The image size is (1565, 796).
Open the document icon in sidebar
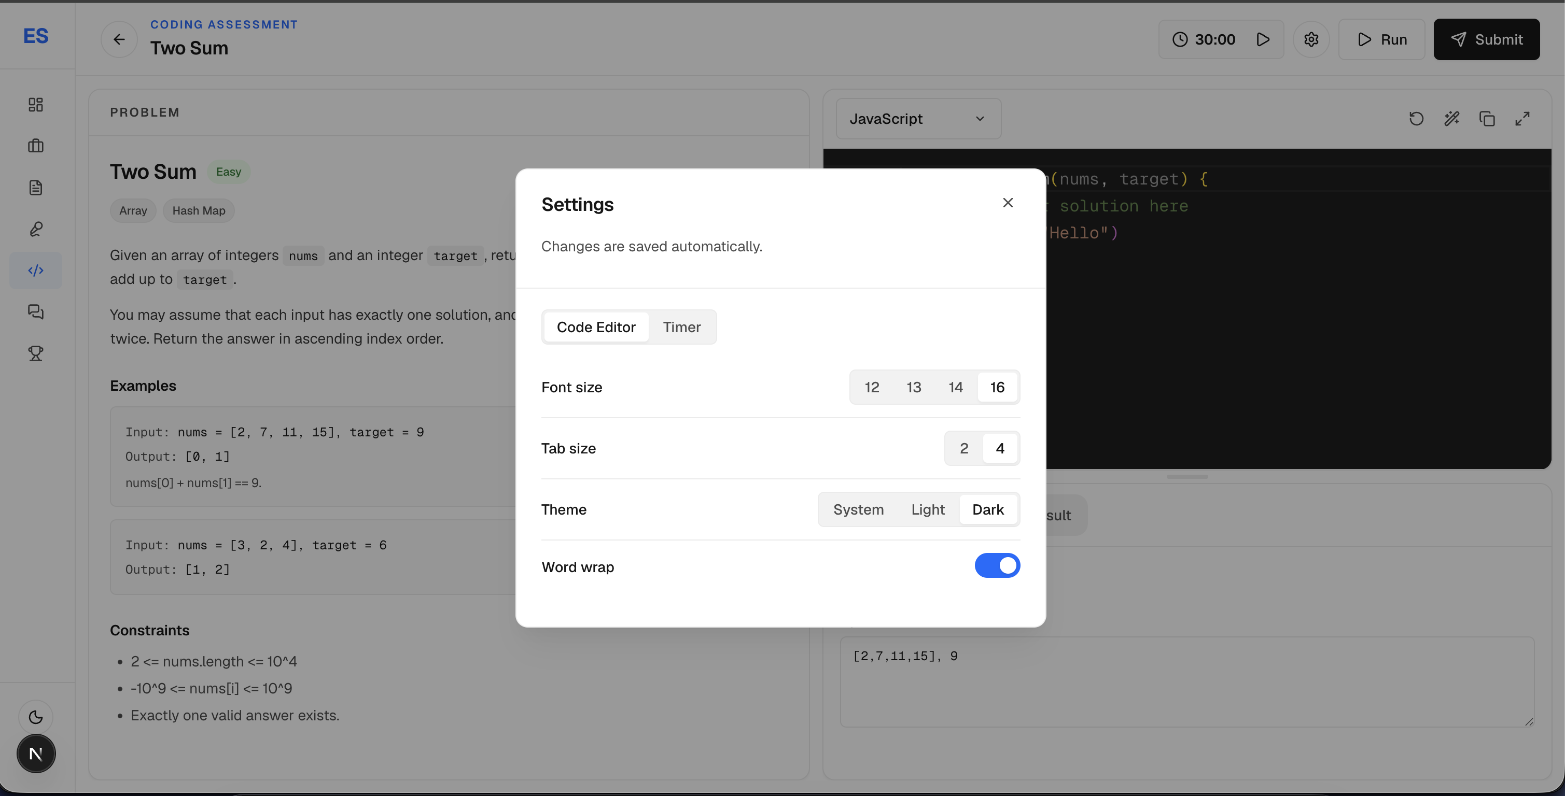tap(36, 187)
